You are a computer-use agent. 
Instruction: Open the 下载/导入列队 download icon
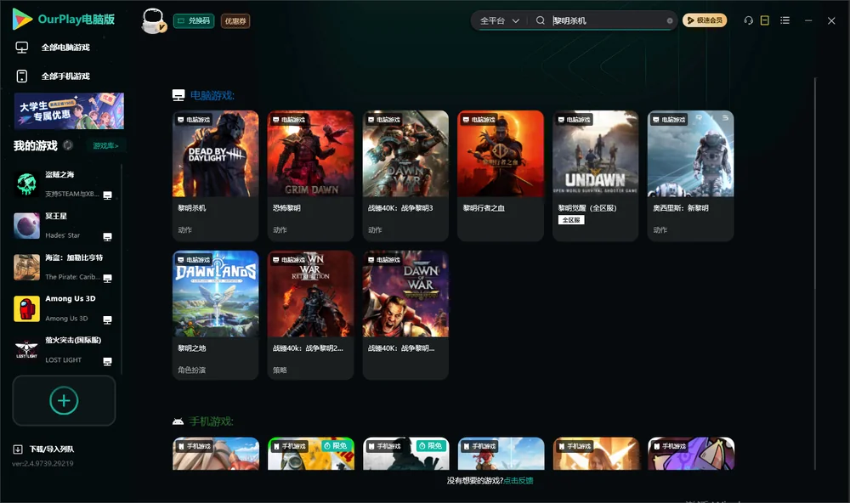click(18, 449)
